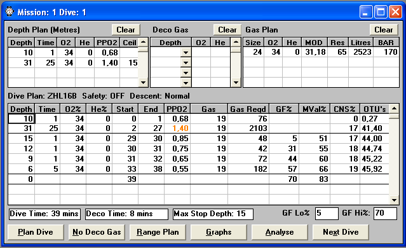This screenshot has height=248, width=406.
Task: Click Gas Plan Size cell 24
Action: pyautogui.click(x=254, y=52)
